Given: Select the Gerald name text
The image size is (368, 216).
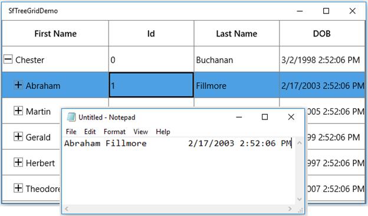Looking at the screenshot, I should (x=38, y=137).
